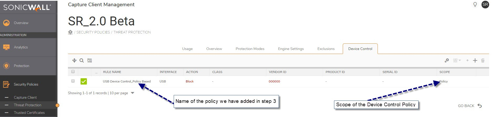
Task: Open the sliders options dropdown
Action: pos(457,60)
